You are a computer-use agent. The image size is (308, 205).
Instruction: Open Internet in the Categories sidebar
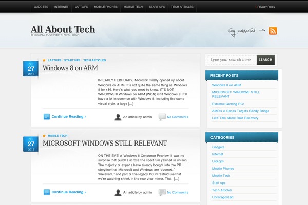tap(218, 154)
